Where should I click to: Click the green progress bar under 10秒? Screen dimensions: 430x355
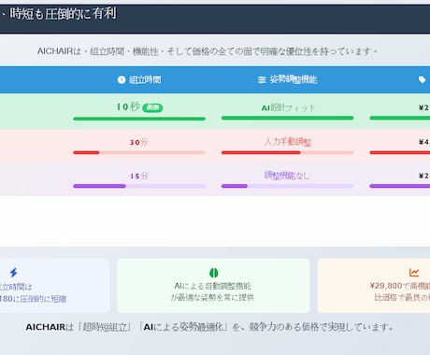[139, 119]
